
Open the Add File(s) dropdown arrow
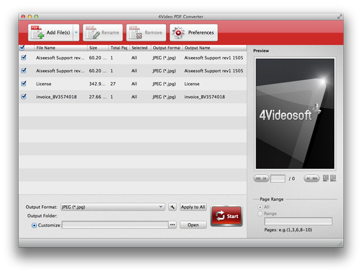click(76, 32)
